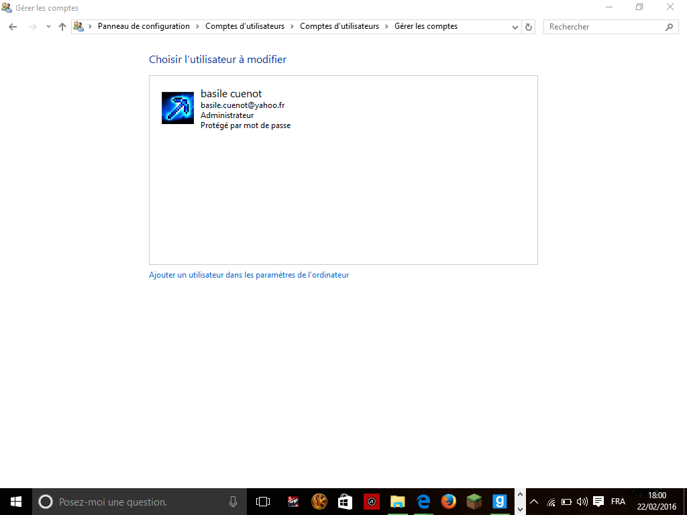Viewport: 687px width, 515px height.
Task: Click Choisir l'utilisateur à modifier heading
Action: coord(218,60)
